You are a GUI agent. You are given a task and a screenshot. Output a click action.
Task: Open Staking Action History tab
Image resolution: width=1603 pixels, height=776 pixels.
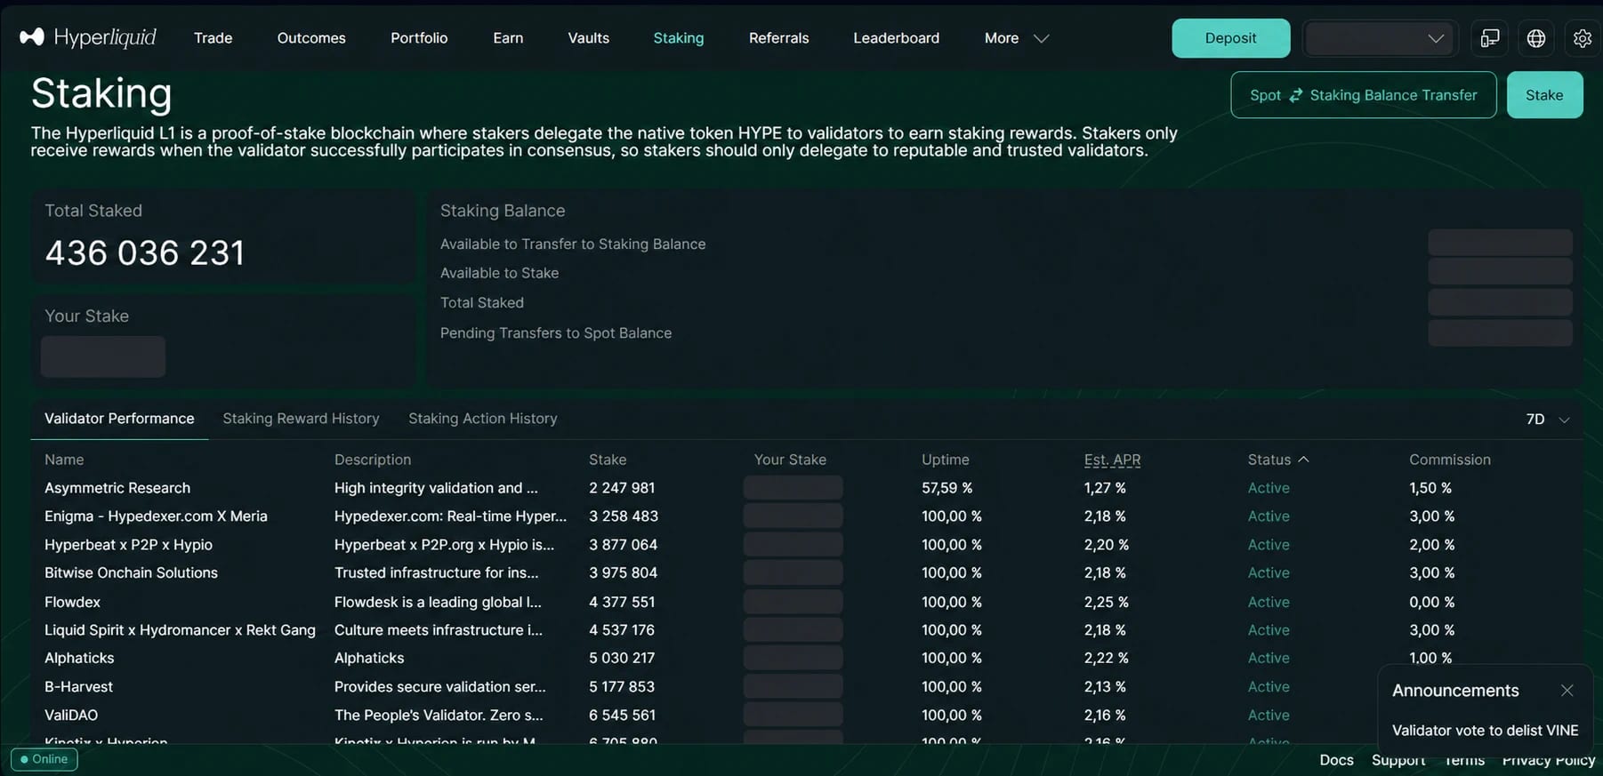(x=482, y=419)
